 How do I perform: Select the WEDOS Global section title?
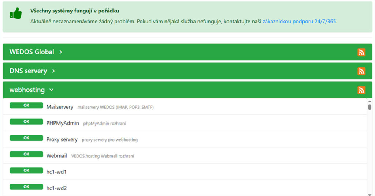pyautogui.click(x=32, y=52)
